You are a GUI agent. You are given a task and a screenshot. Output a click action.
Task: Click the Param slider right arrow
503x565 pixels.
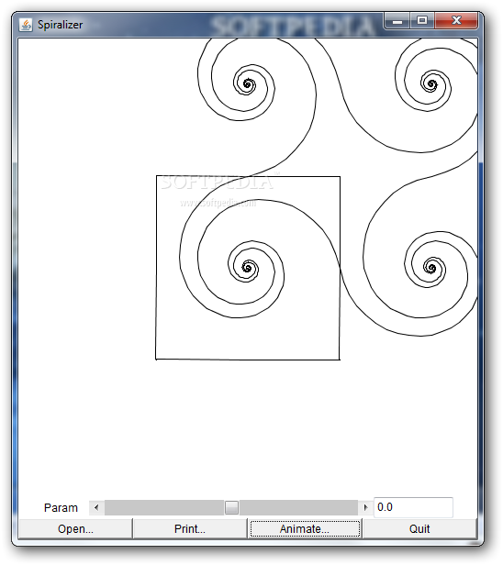[365, 507]
